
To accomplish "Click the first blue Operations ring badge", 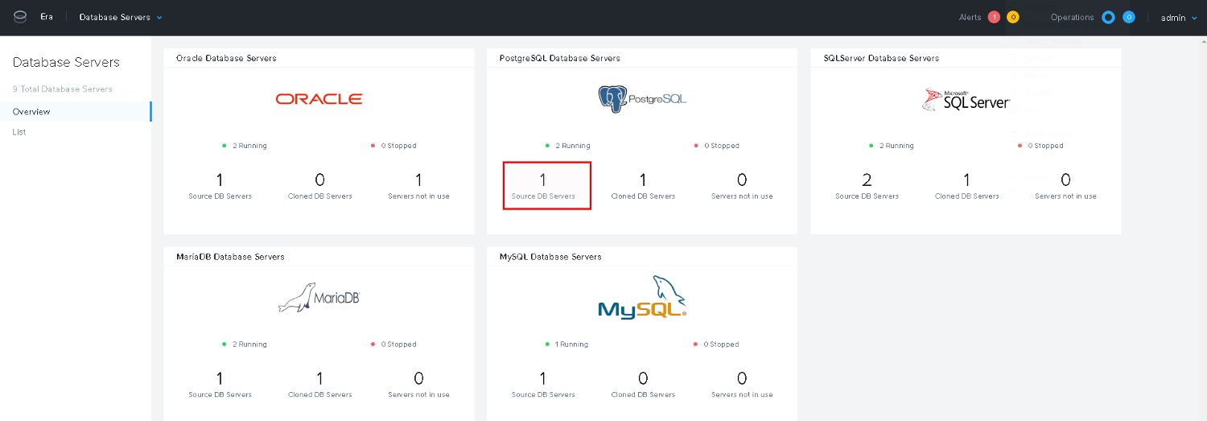I will point(1108,17).
